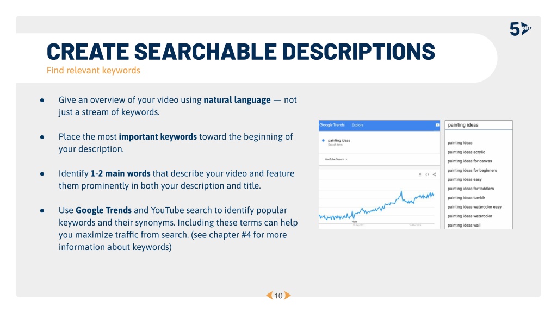Click the share icon above trends chart

pos(434,174)
